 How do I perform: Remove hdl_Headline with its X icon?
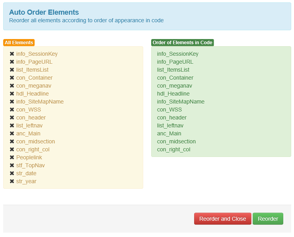coord(12,94)
